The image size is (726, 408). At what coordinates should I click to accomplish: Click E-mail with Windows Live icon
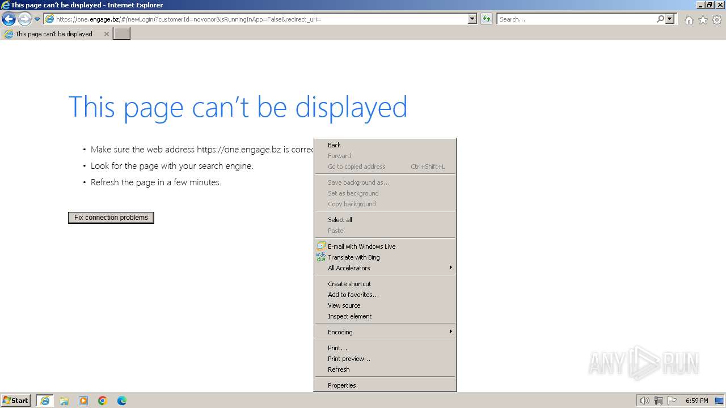(321, 246)
